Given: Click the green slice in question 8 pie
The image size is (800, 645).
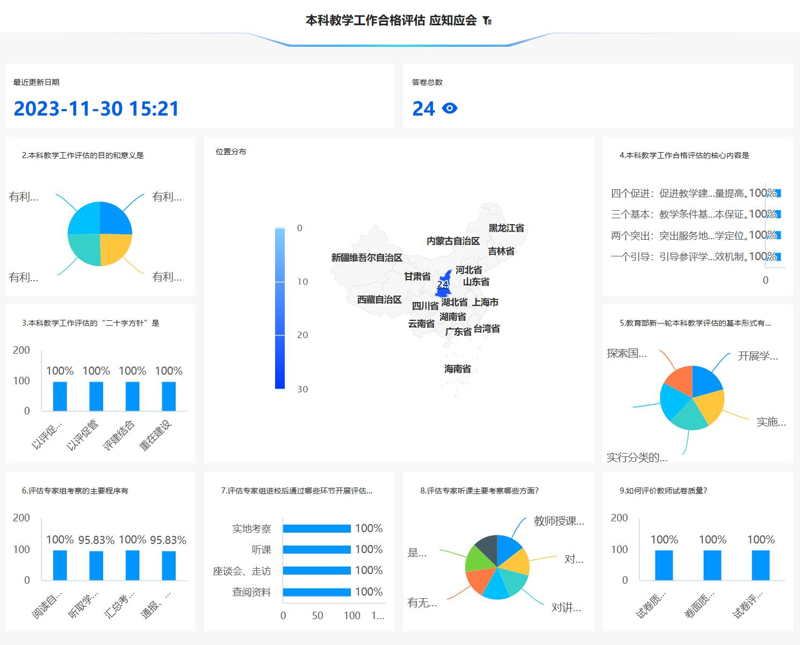Looking at the screenshot, I should pyautogui.click(x=475, y=560).
